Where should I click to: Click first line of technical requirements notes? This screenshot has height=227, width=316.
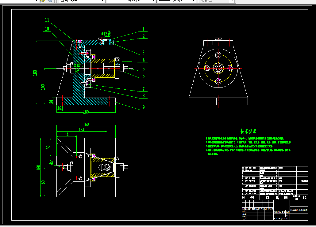coord(245,138)
